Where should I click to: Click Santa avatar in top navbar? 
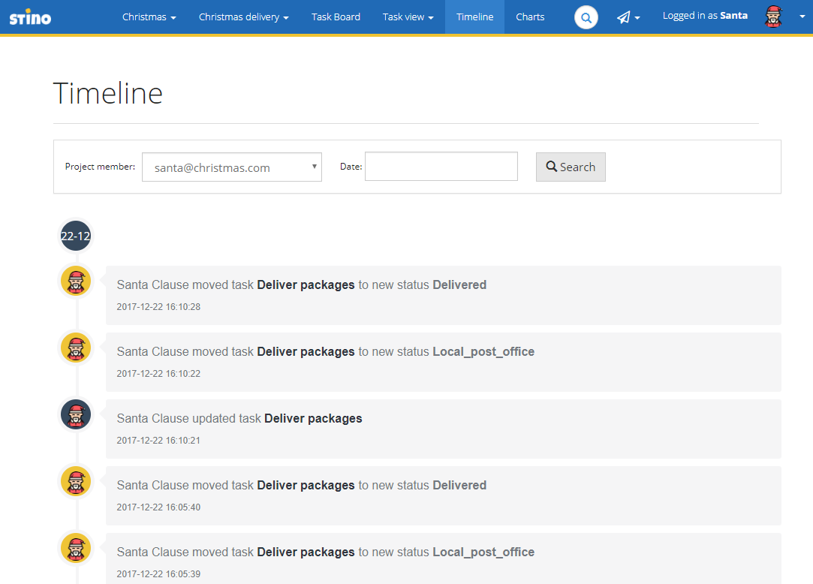[x=773, y=17]
